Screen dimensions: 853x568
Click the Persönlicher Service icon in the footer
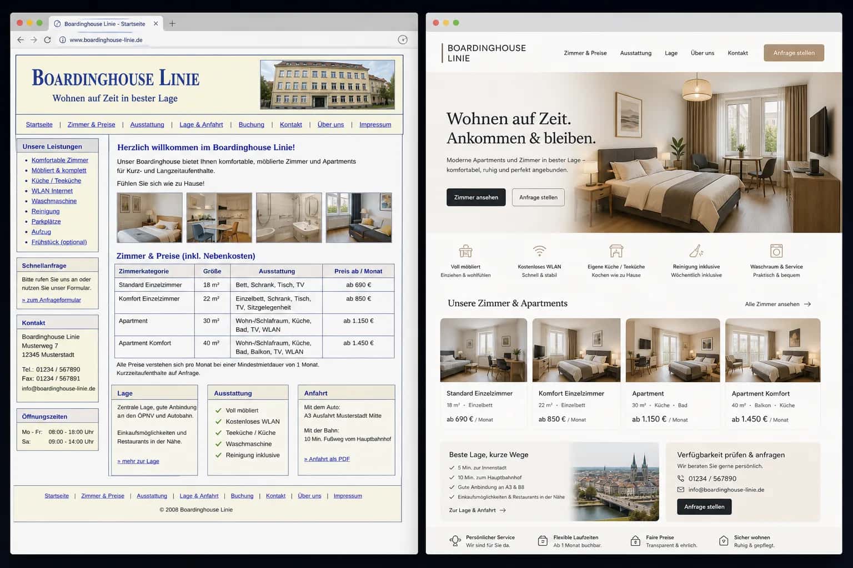pyautogui.click(x=455, y=541)
